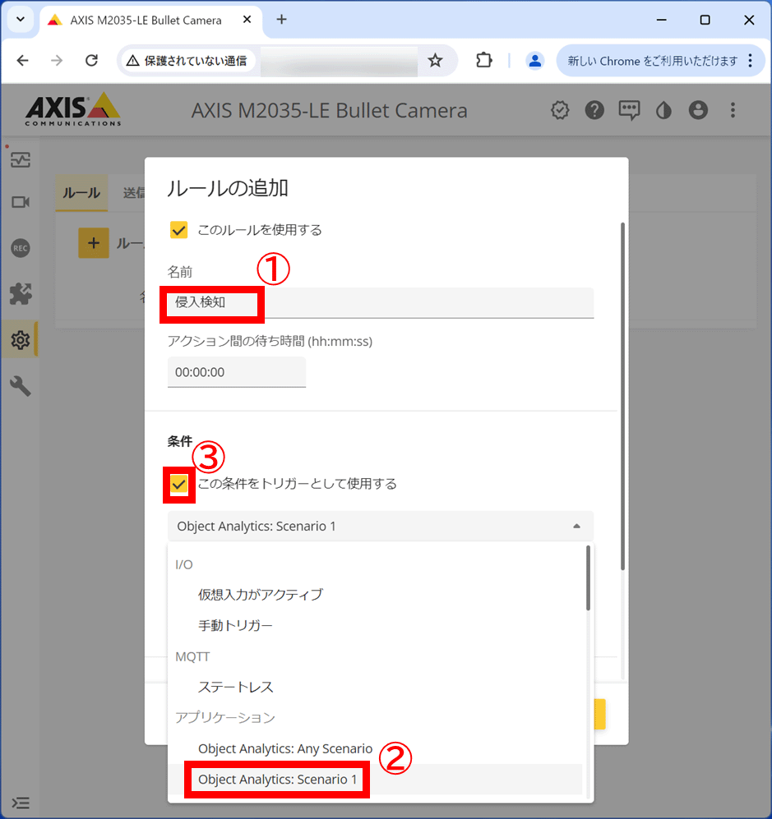
Task: Open the Chrome three-dot menu
Action: tap(750, 61)
